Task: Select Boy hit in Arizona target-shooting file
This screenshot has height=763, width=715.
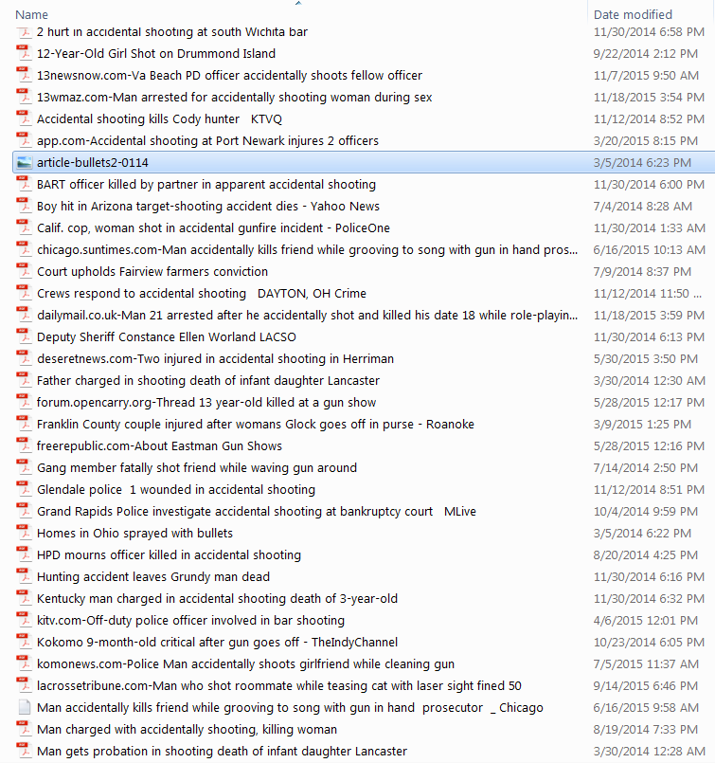Action: coord(207,207)
